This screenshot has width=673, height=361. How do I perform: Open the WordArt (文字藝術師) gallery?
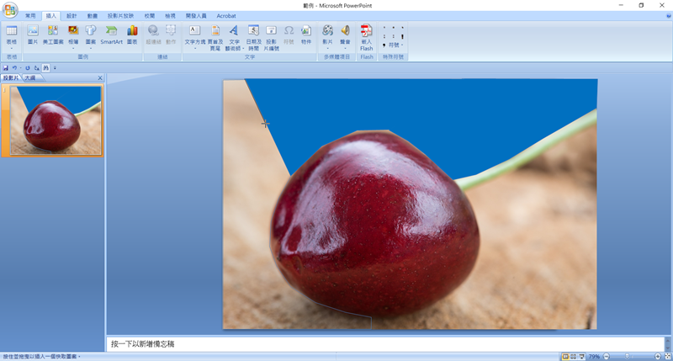tap(234, 35)
